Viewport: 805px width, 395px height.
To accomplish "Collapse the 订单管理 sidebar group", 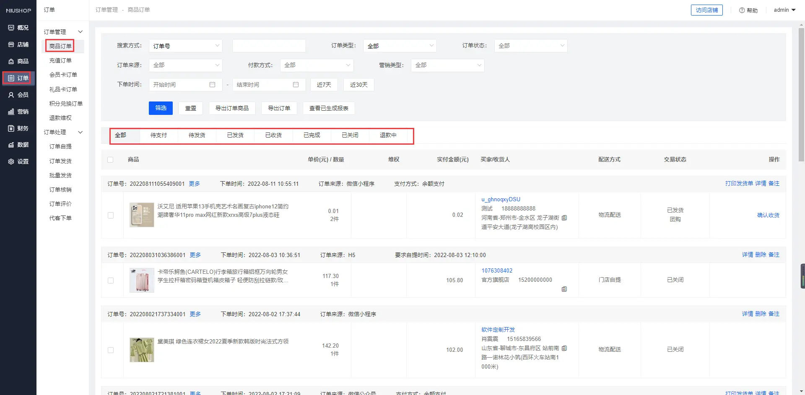I will tap(80, 32).
